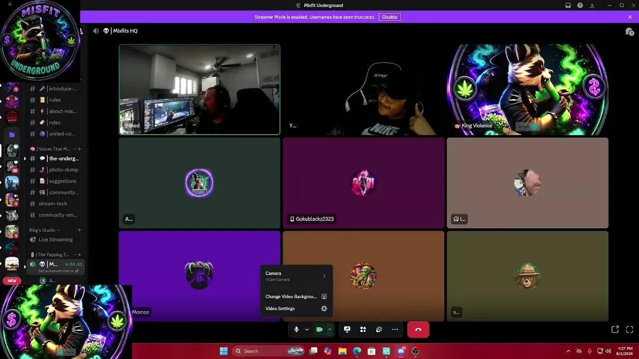Show hidden system tray icons

coord(568,351)
